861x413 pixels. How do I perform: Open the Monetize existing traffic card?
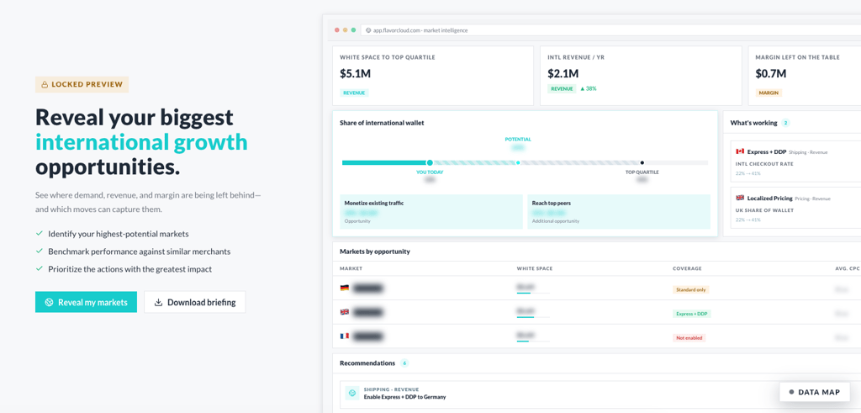pos(431,211)
